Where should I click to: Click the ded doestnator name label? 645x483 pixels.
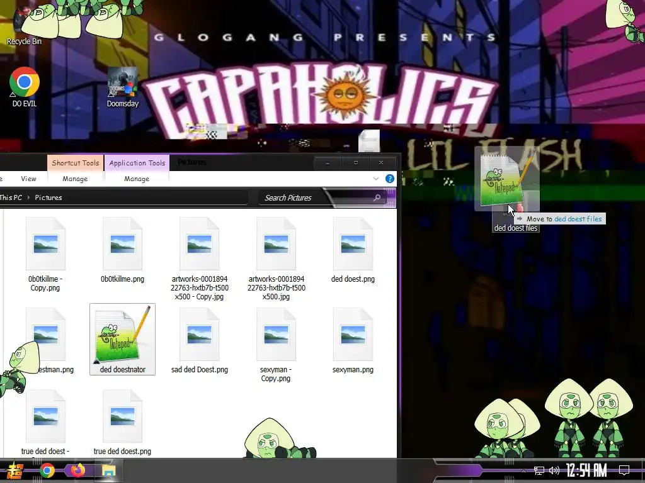[123, 370]
